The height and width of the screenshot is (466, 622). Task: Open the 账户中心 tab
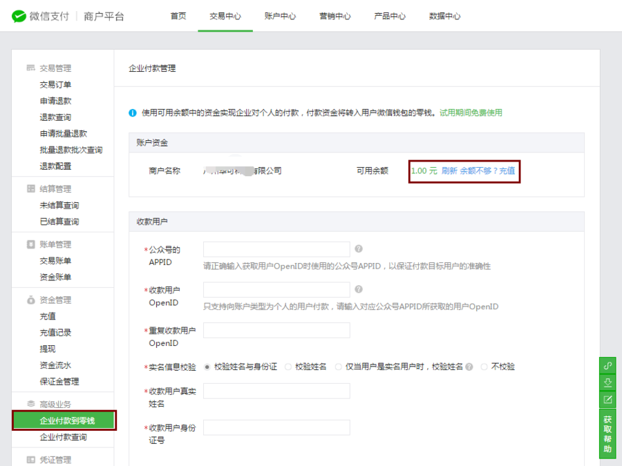click(x=280, y=17)
